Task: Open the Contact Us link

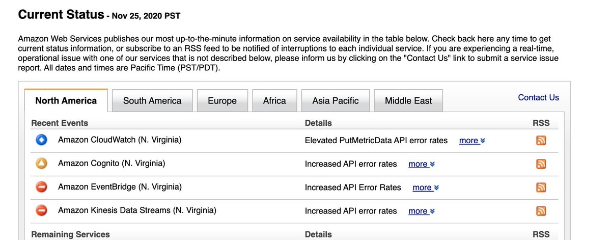Action: [x=538, y=97]
